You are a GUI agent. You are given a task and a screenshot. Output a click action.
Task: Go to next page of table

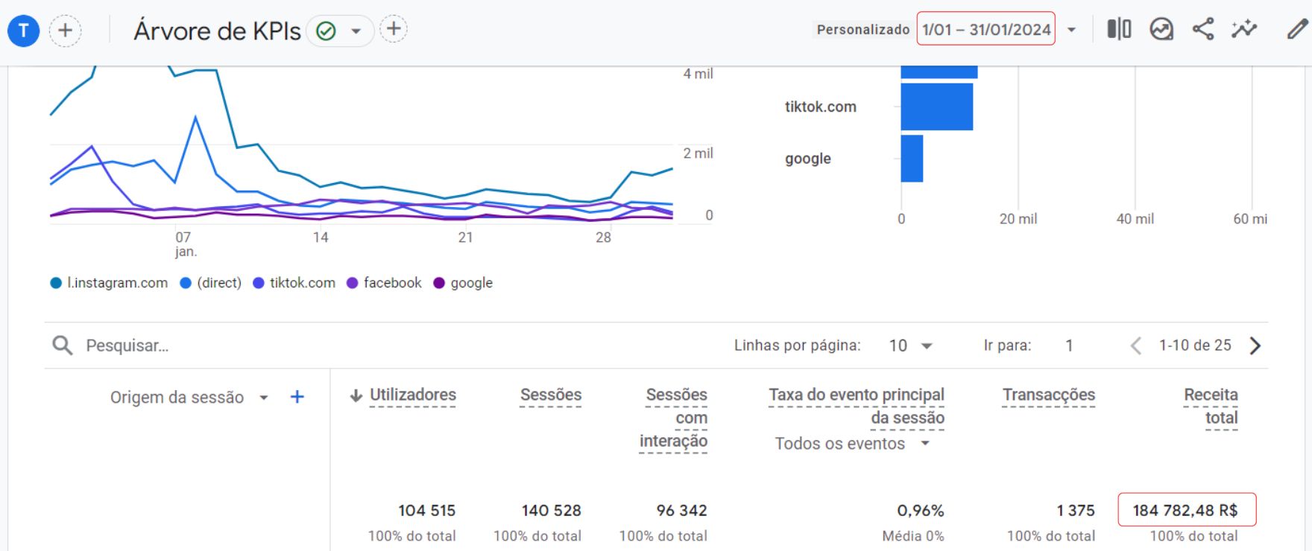click(x=1255, y=345)
